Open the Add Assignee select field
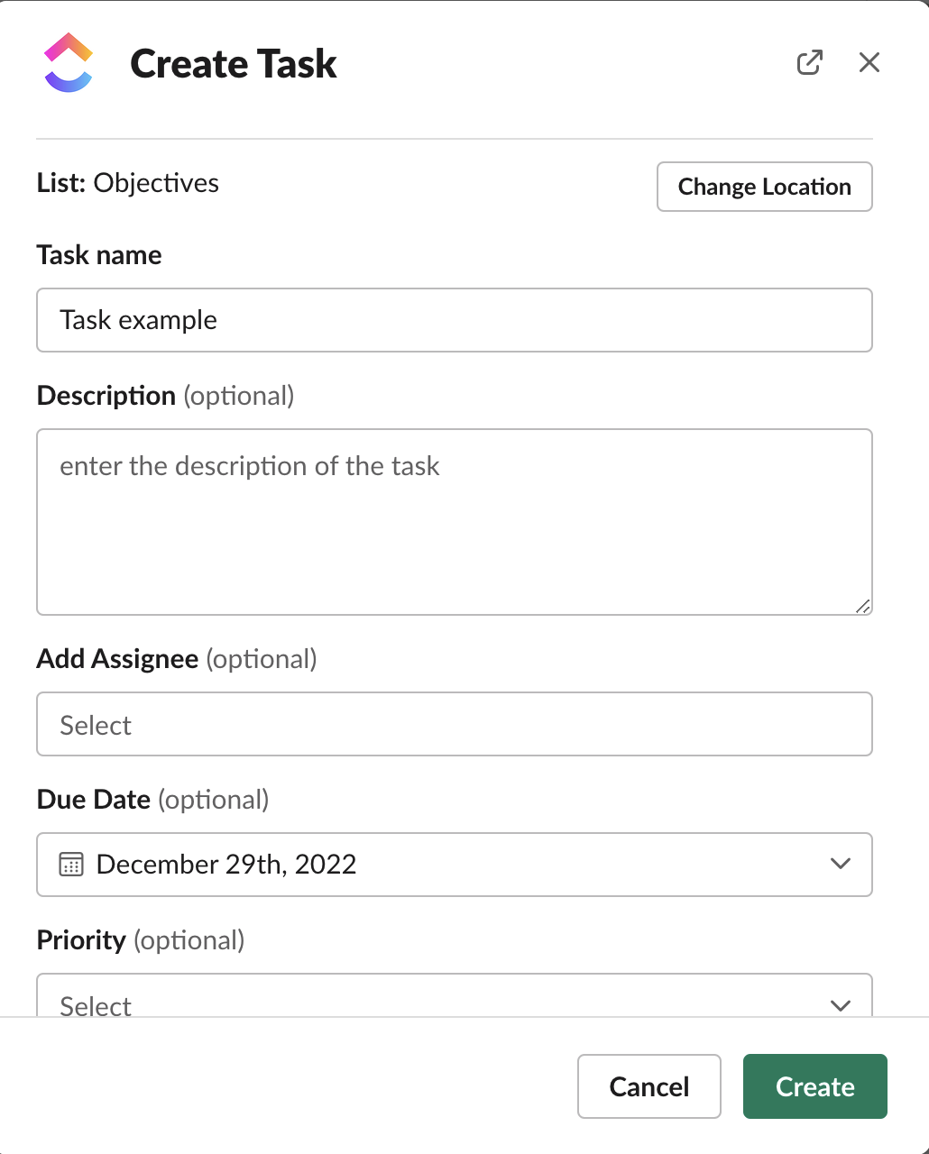The image size is (929, 1154). coord(454,724)
